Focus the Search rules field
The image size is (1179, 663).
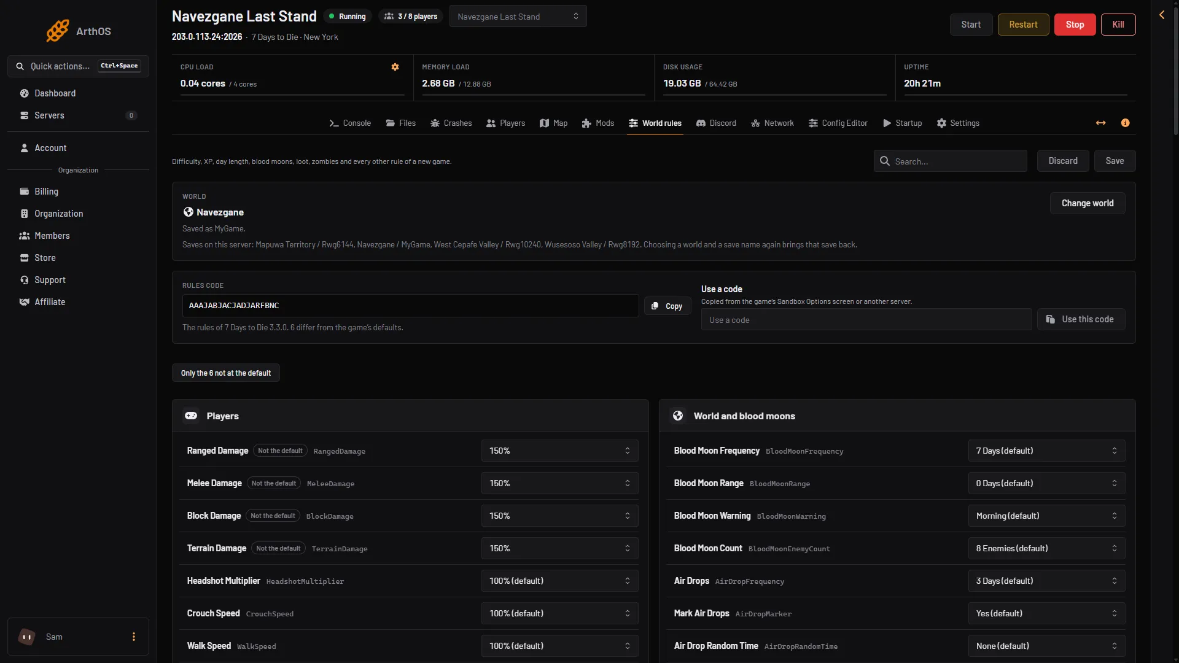click(x=950, y=161)
